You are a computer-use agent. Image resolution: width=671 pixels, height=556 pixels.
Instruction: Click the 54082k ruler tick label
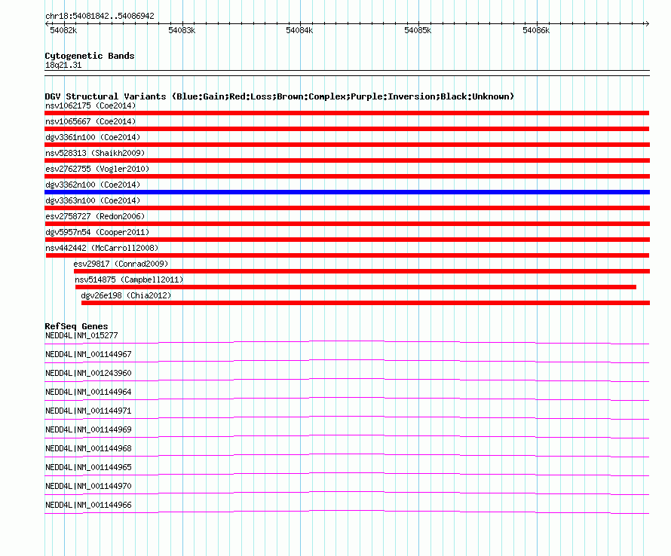coord(63,30)
